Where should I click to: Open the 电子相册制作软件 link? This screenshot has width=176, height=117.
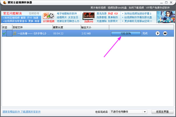click(67, 14)
